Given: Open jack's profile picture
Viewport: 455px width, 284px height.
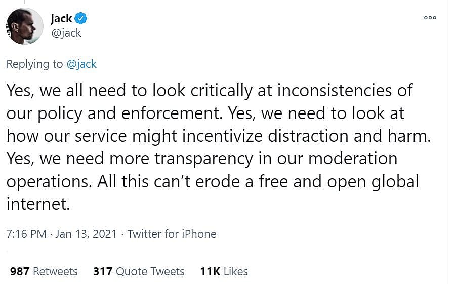Looking at the screenshot, I should [25, 26].
